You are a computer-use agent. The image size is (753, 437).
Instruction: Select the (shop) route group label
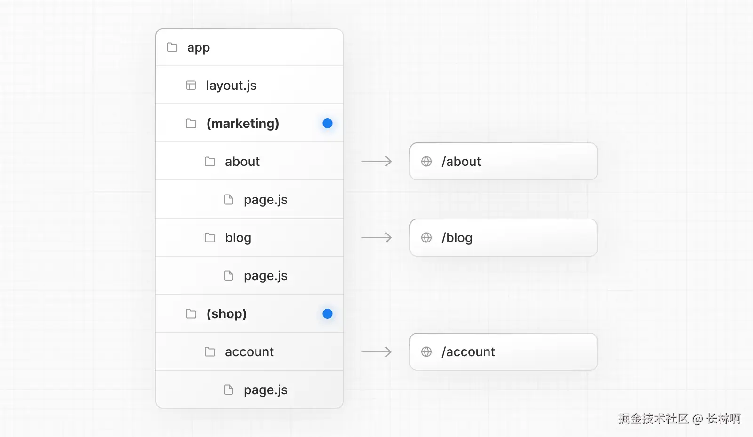coord(226,314)
